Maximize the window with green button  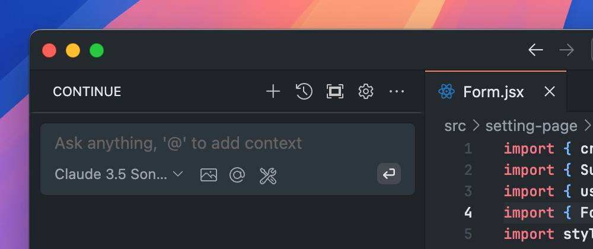click(97, 51)
